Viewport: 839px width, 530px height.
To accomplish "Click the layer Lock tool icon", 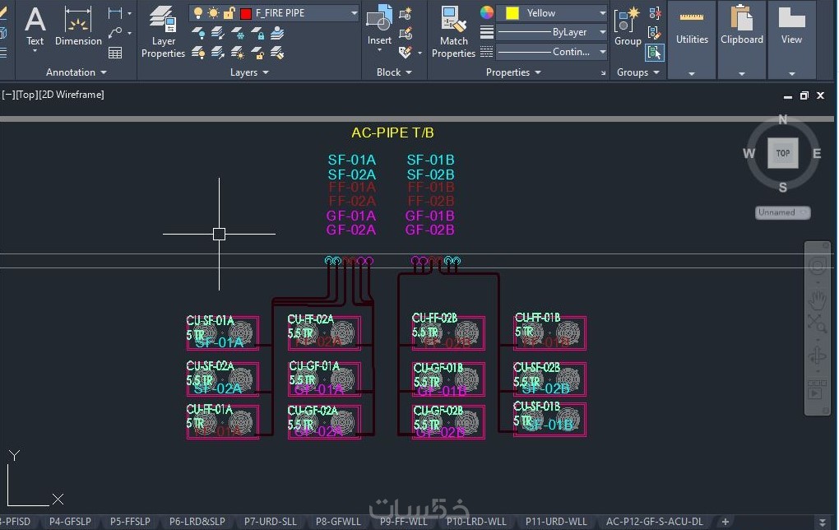I will (257, 33).
